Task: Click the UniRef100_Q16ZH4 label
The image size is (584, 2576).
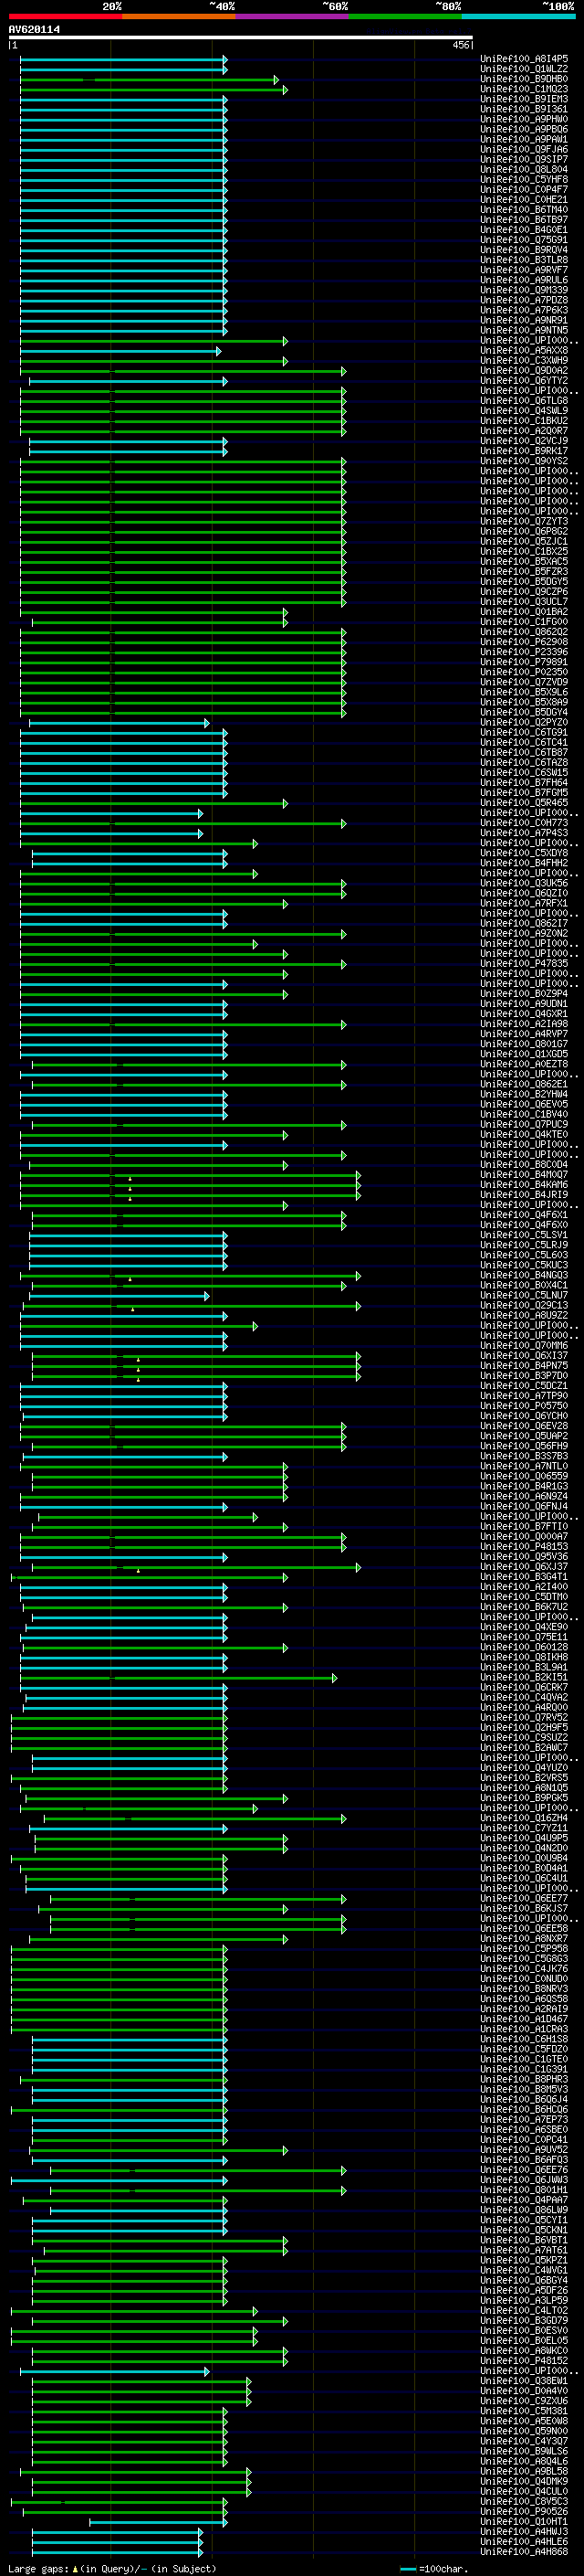Action: click(524, 1818)
